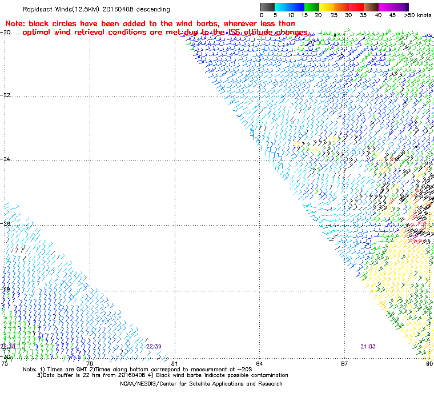The image size is (434, 393).
Task: Click the '22:39' swath timestamp
Action: pos(154,347)
